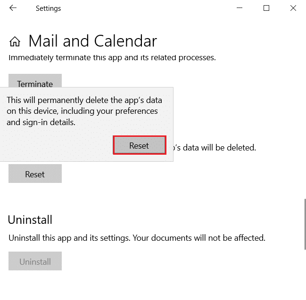Click the 'Uninstall' section heading
This screenshot has width=306, height=300.
pos(30,220)
